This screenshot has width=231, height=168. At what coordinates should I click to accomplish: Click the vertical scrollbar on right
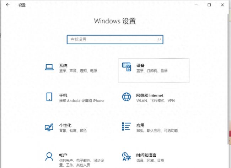click(228, 79)
